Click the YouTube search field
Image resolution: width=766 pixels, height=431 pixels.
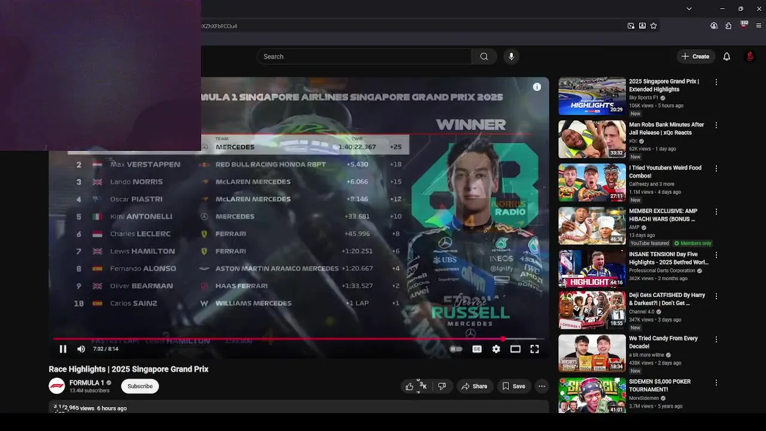[x=364, y=56]
